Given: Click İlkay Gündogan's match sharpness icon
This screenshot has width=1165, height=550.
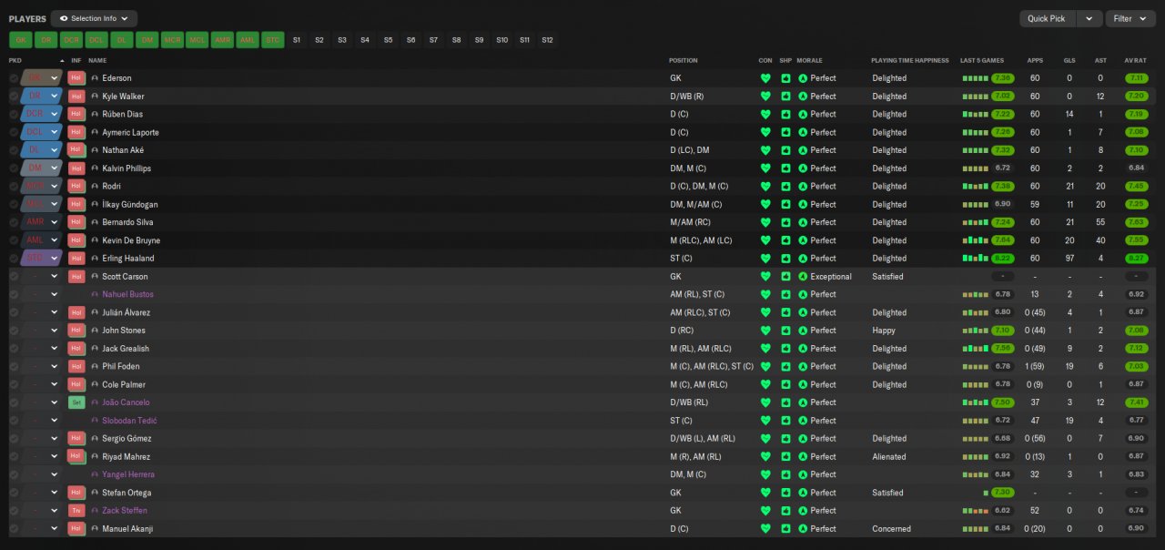Looking at the screenshot, I should [785, 204].
